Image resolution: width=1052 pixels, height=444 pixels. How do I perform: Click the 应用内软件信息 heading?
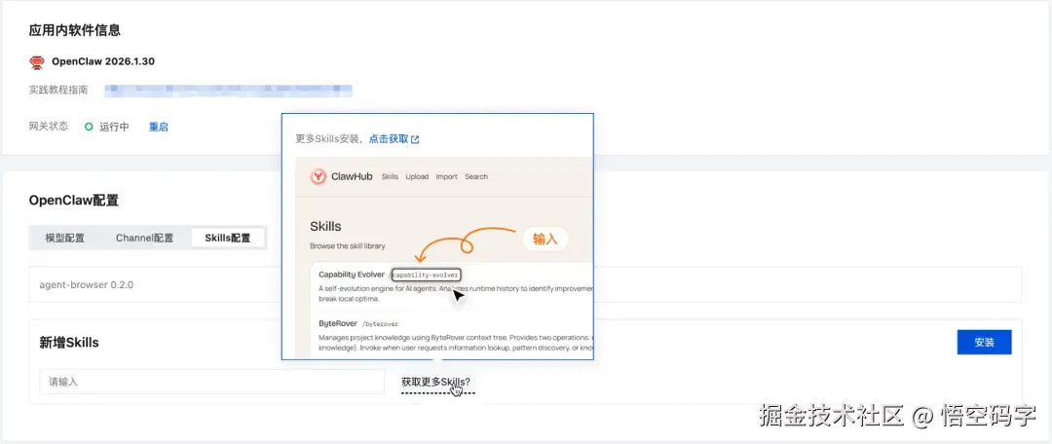click(74, 30)
